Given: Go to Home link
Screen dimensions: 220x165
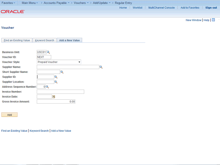Looking at the screenshot, I should point(123,8).
